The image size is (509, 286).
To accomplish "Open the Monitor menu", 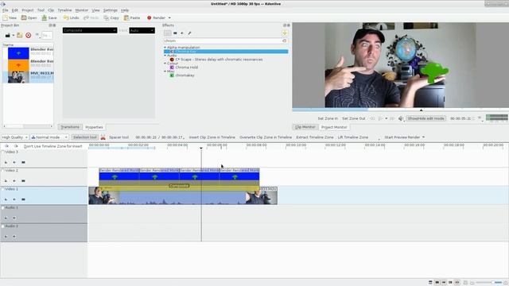I will click(x=81, y=10).
